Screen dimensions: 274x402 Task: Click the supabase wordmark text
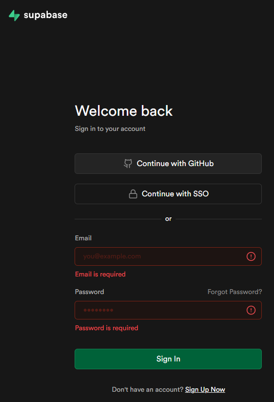pos(45,15)
